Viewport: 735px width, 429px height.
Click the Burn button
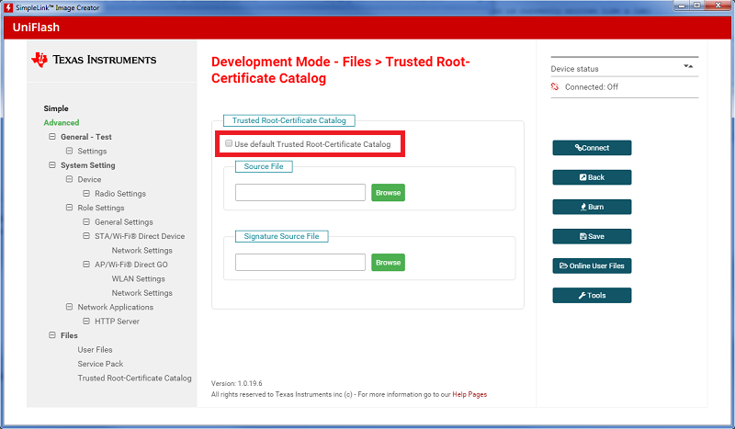[592, 207]
